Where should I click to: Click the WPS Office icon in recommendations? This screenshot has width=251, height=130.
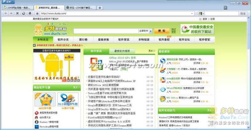(x=163, y=99)
